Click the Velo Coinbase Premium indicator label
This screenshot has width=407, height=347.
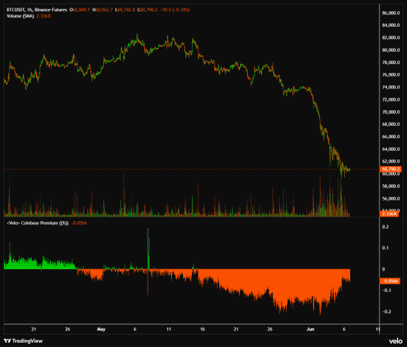[x=38, y=223]
